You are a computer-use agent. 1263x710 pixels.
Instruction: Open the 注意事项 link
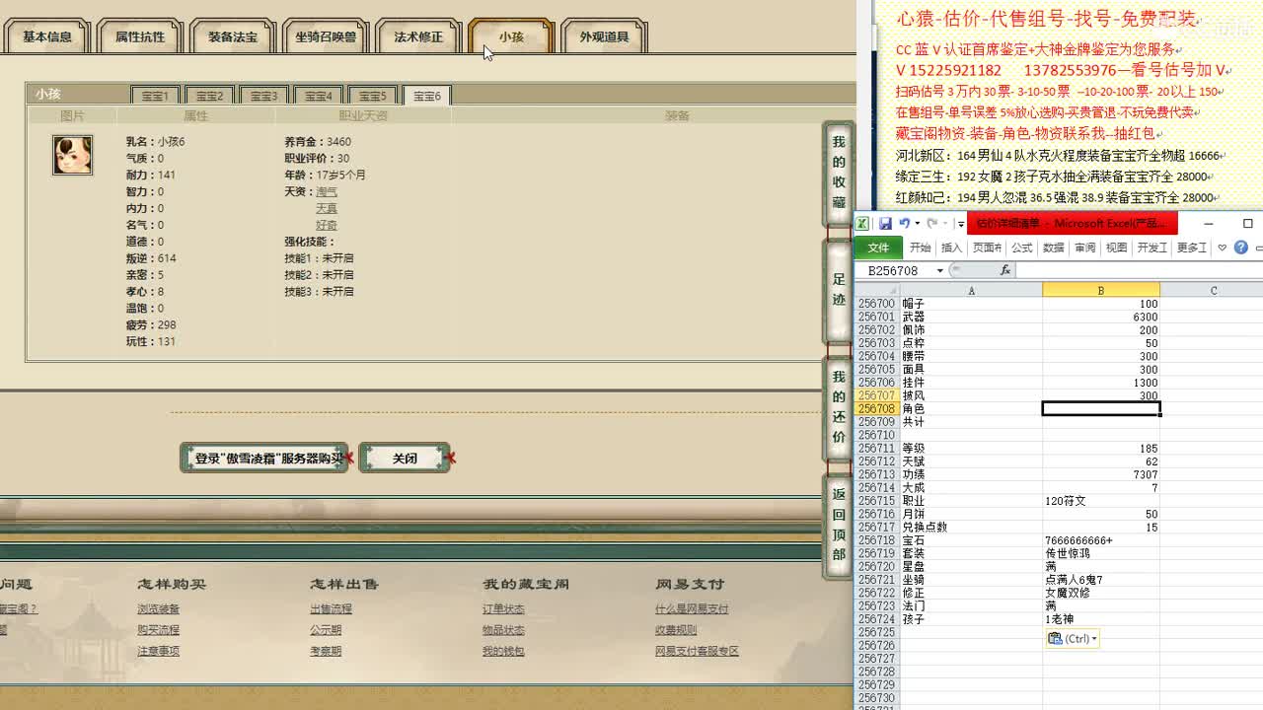(x=159, y=651)
